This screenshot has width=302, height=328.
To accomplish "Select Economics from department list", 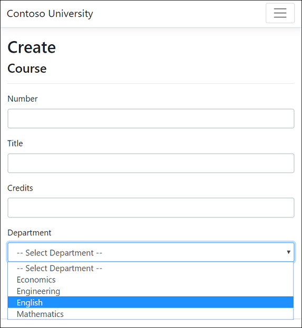I will click(x=150, y=280).
